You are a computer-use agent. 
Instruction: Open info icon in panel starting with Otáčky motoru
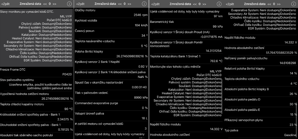point(144,4)
